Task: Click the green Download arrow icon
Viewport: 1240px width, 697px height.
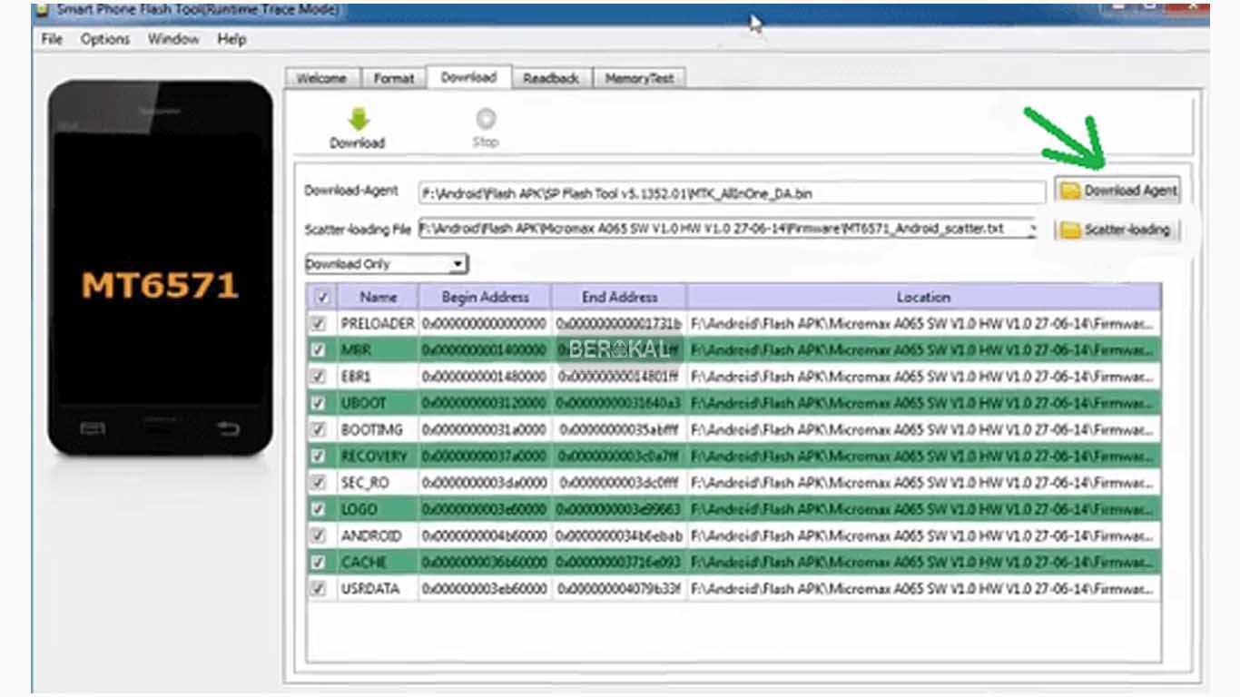Action: pos(358,120)
